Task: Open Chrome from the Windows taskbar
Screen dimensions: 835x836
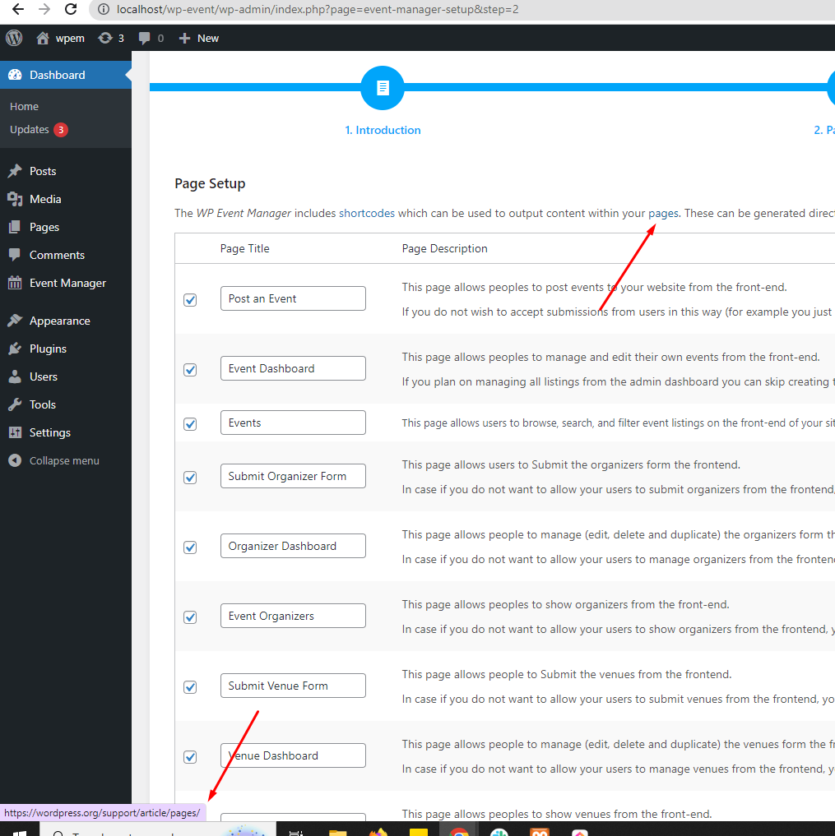Action: point(459,832)
